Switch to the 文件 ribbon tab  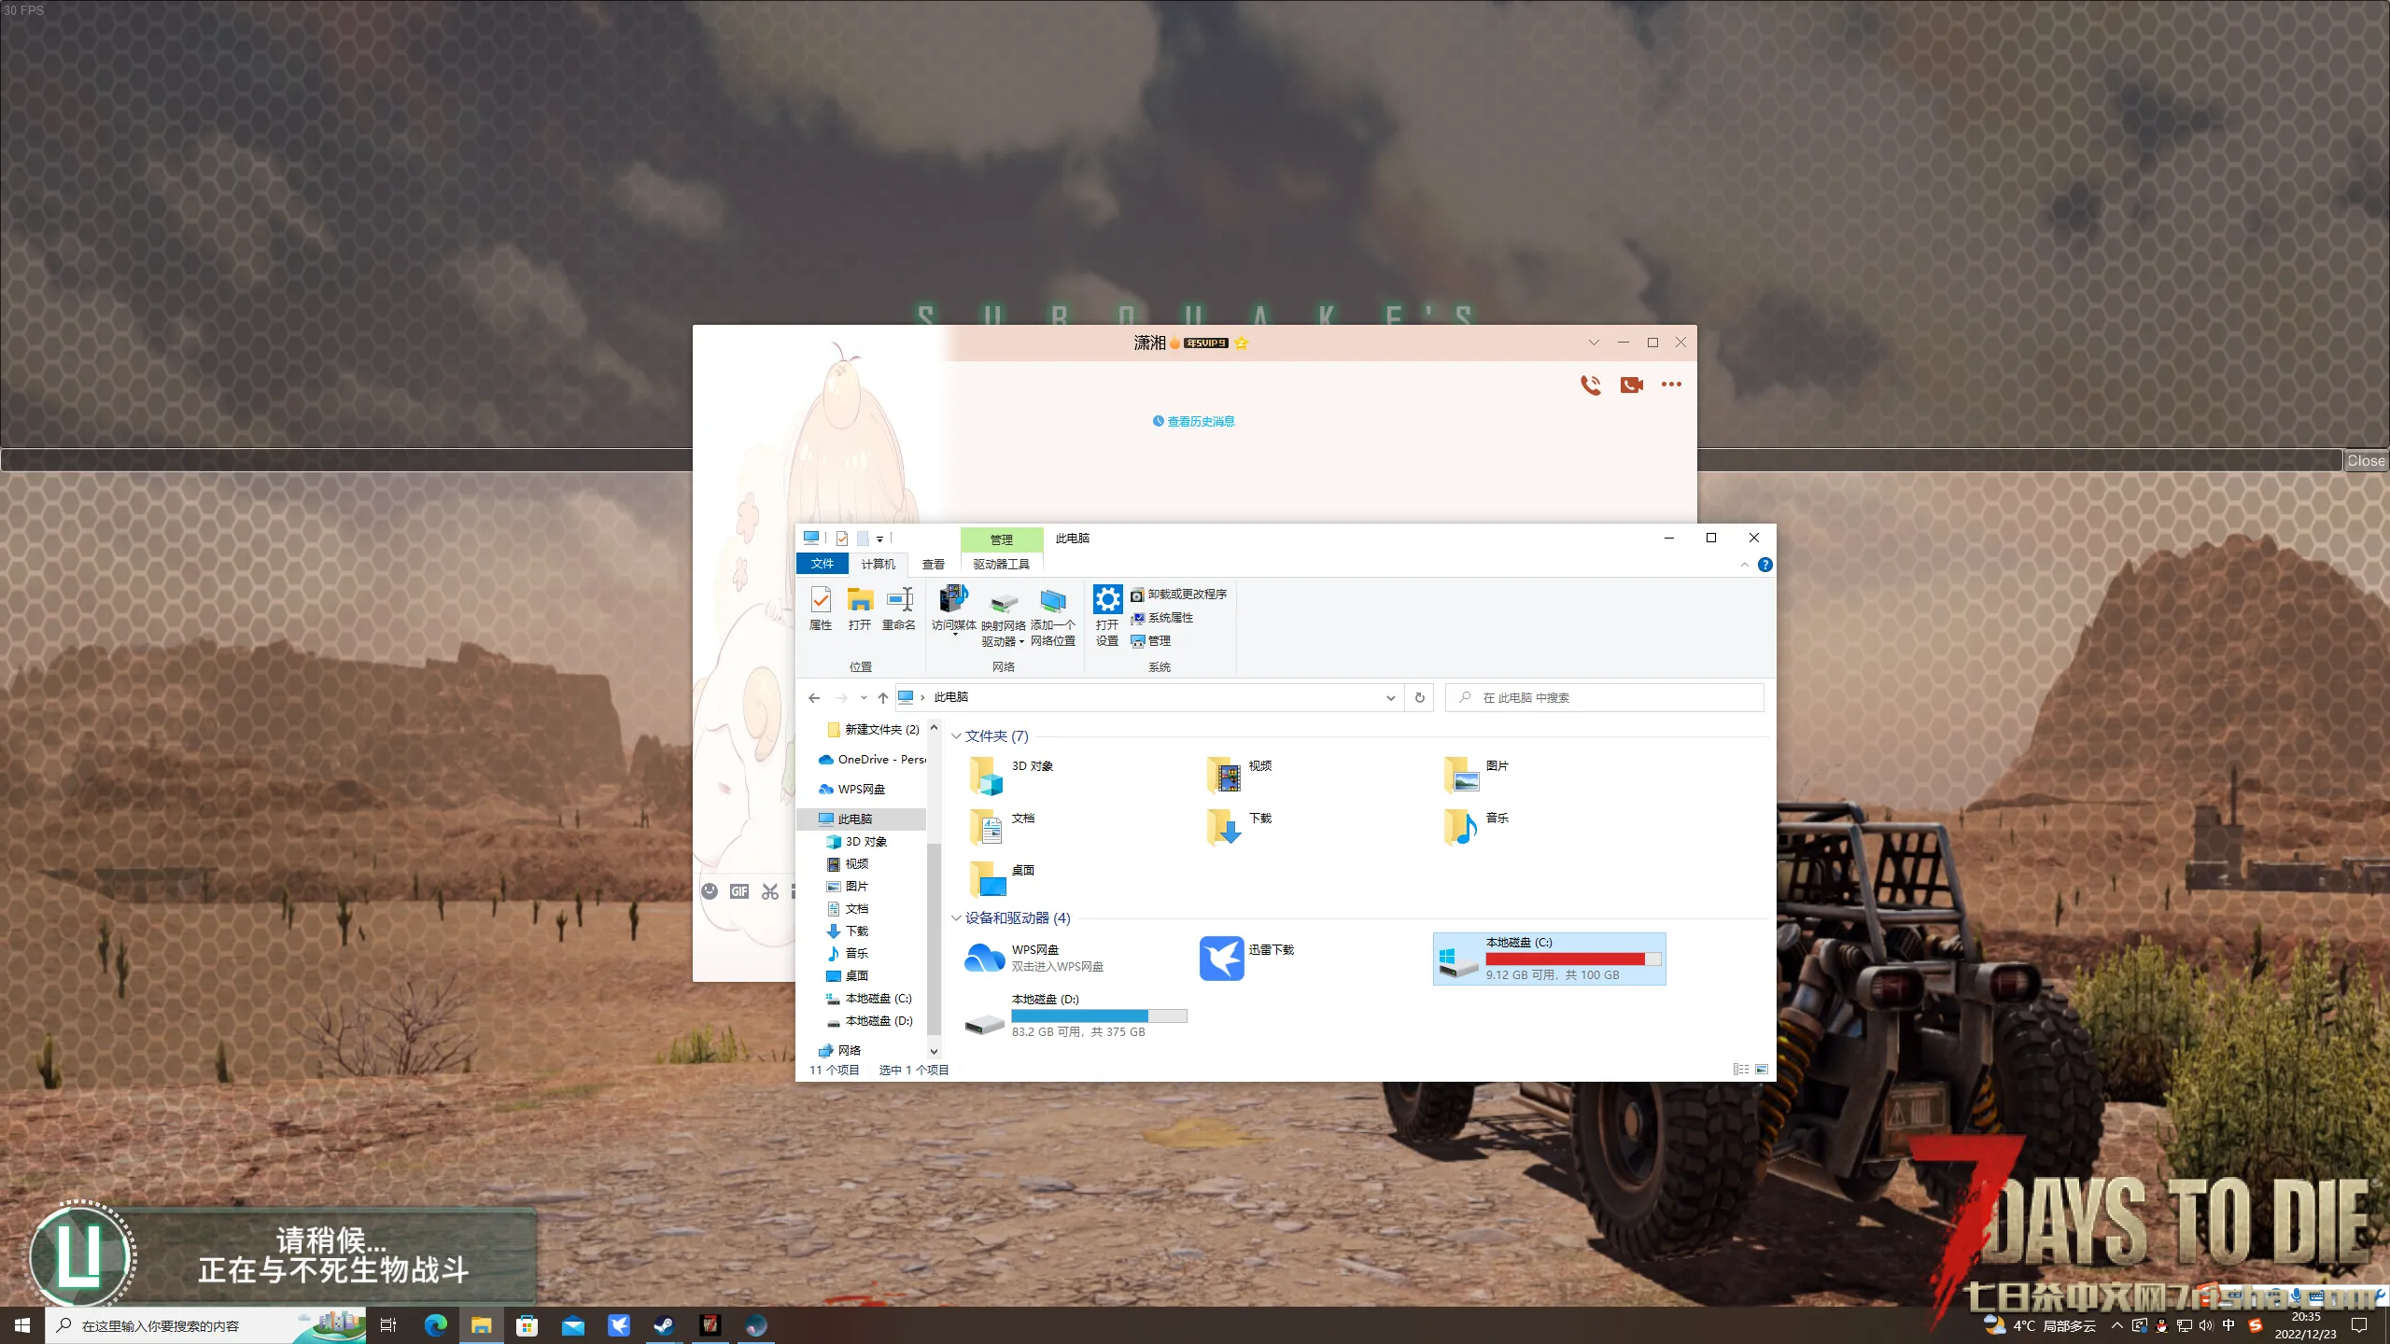point(822,564)
